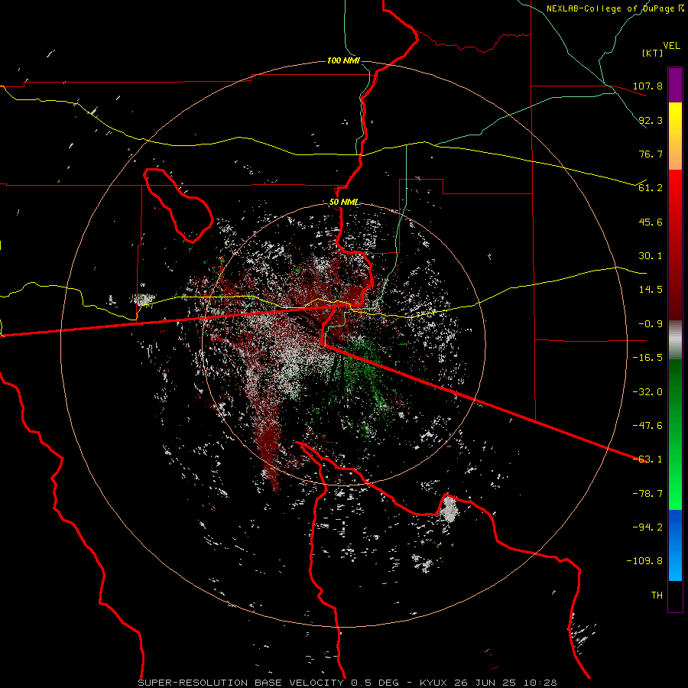The height and width of the screenshot is (688, 688).
Task: Click the 45.6 velocity scale value
Action: click(651, 222)
